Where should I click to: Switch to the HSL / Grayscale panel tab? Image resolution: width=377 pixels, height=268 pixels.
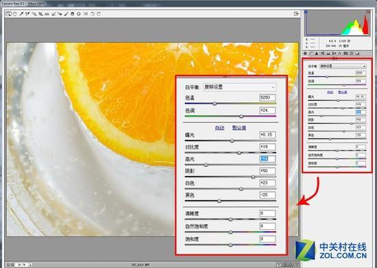click(x=323, y=53)
